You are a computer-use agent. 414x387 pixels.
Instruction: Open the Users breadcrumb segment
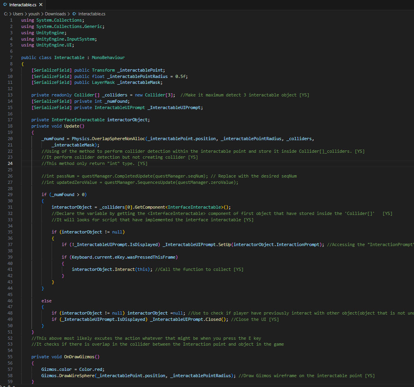point(18,14)
